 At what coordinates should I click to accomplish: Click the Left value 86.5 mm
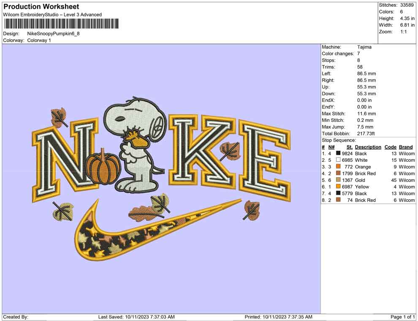[x=366, y=74]
